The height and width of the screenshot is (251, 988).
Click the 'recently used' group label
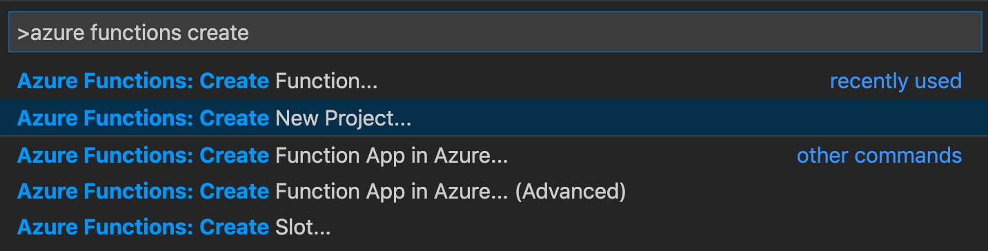pos(896,81)
